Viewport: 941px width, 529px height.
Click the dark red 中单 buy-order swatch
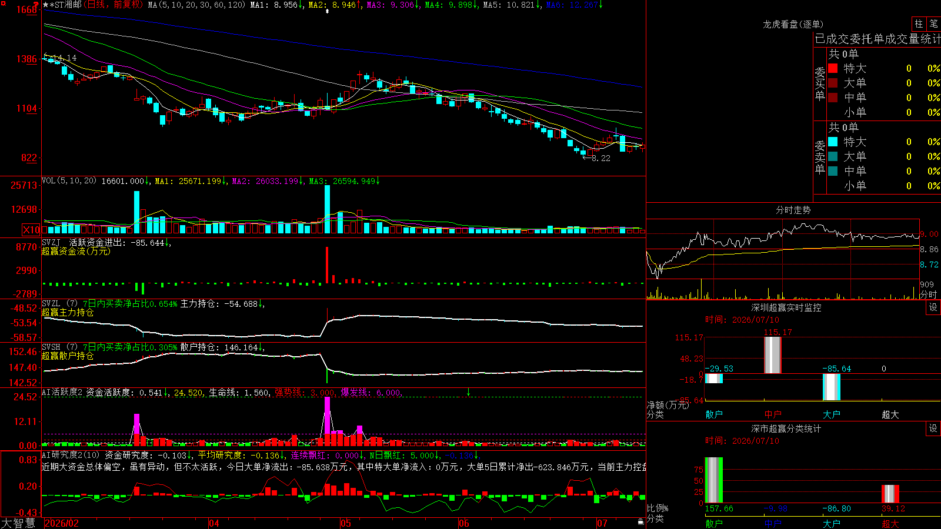pyautogui.click(x=833, y=97)
